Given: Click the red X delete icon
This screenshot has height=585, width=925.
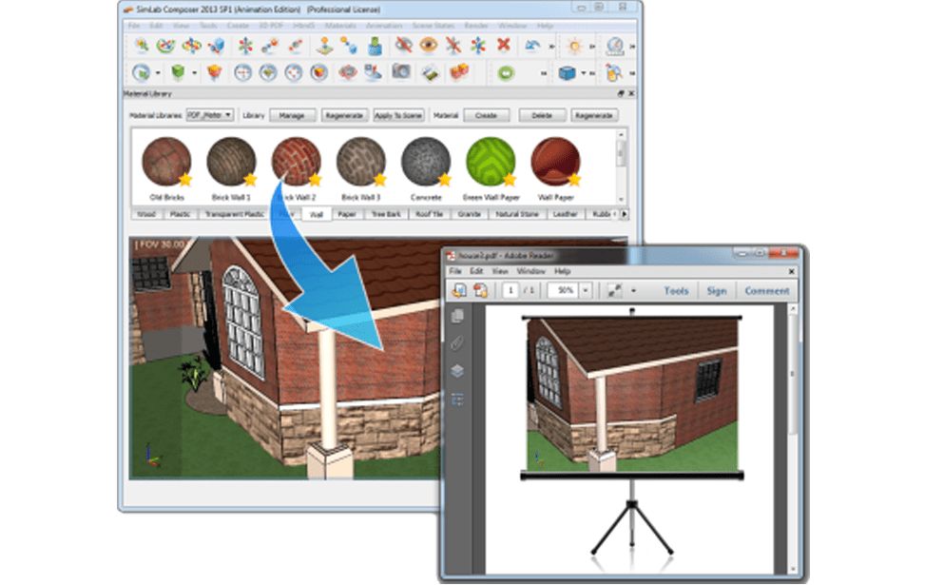Looking at the screenshot, I should (503, 45).
